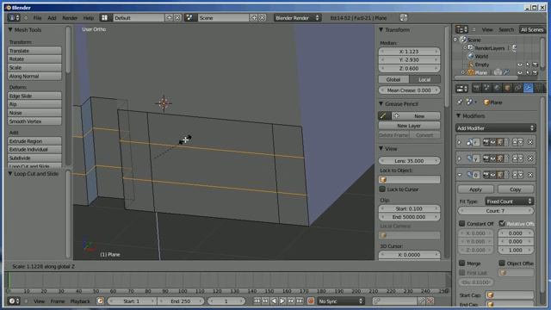Open the Fit Type Fixed Count dropdown
This screenshot has width=551, height=310.
coord(509,201)
